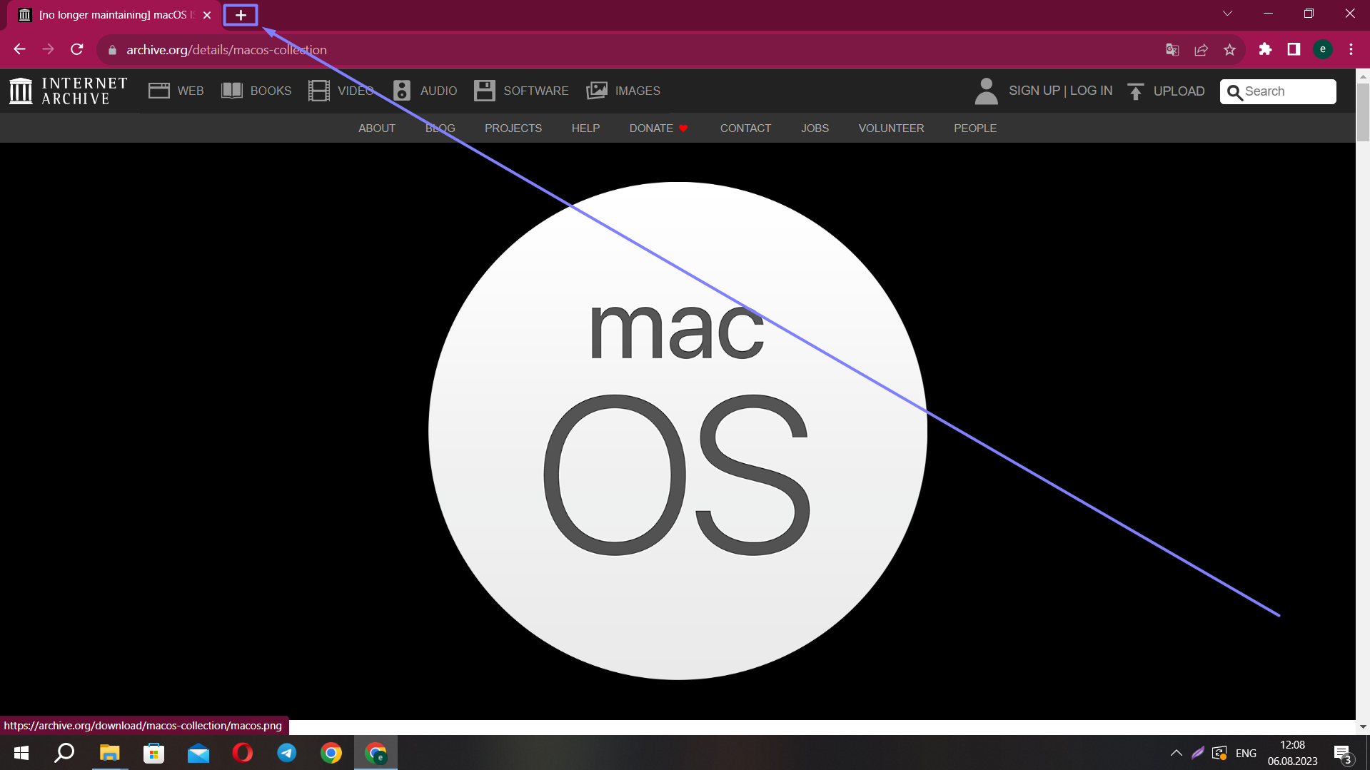Open the Windows Start menu
Viewport: 1370px width, 770px height.
click(x=21, y=753)
